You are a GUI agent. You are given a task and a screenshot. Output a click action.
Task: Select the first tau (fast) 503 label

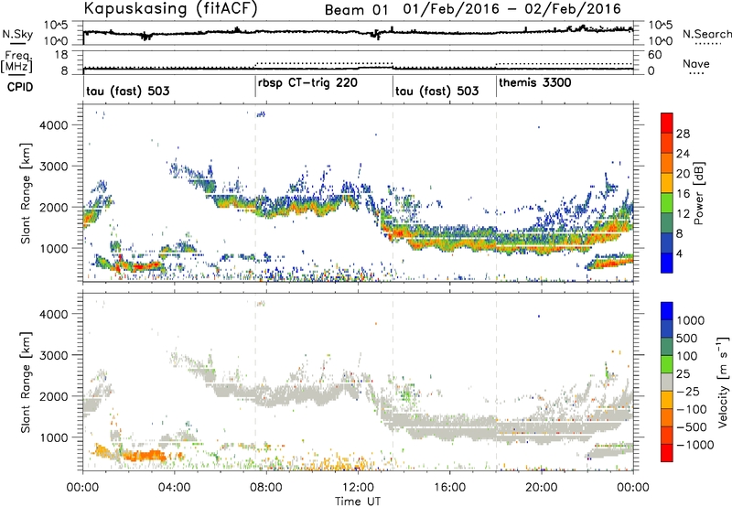(x=128, y=91)
